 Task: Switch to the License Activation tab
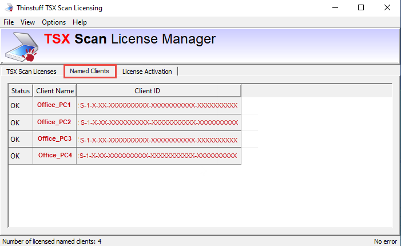[147, 72]
